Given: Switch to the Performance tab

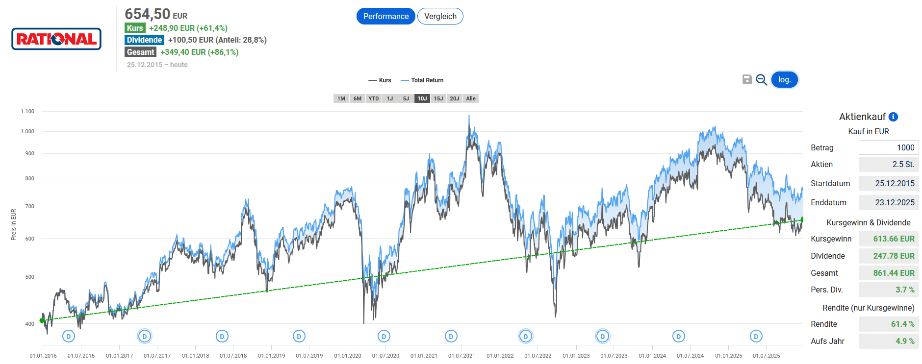Looking at the screenshot, I should click(x=385, y=16).
